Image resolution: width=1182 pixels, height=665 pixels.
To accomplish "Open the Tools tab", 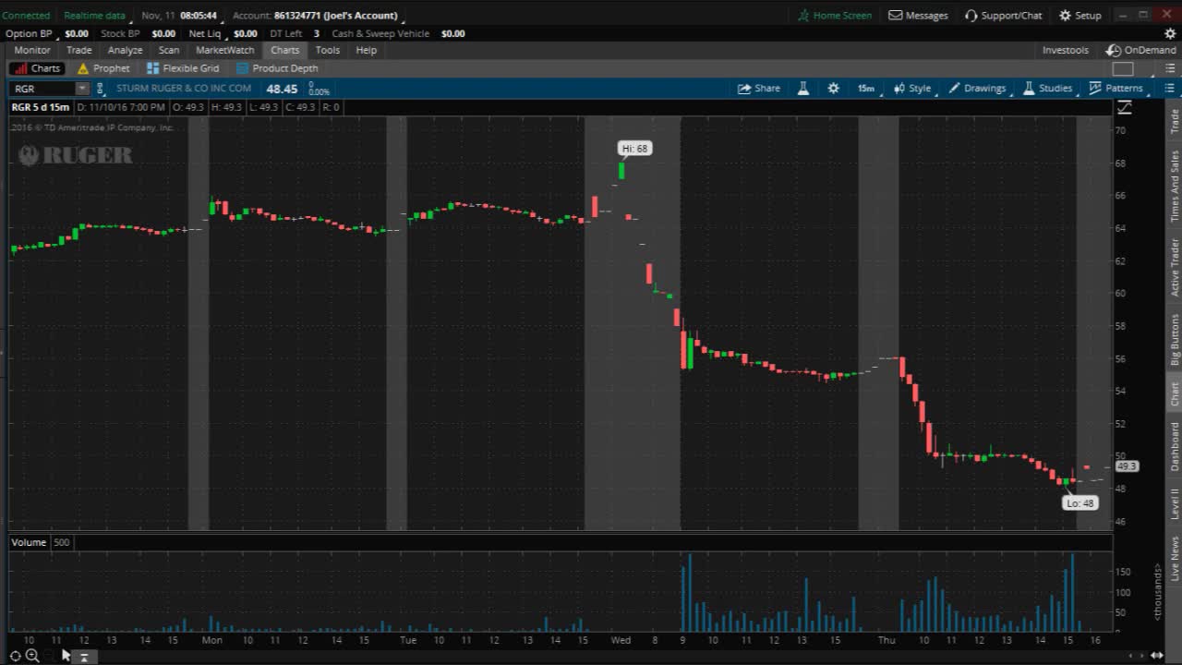I will (x=328, y=50).
